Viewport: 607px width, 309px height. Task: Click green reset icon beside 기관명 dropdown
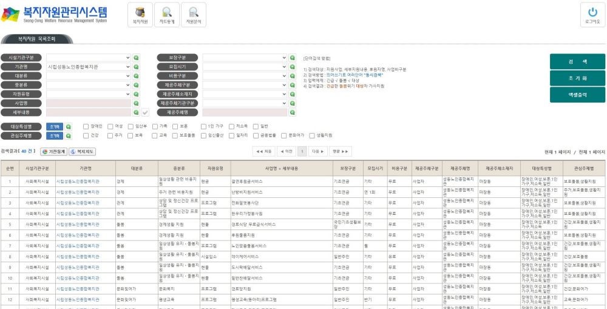point(136,67)
